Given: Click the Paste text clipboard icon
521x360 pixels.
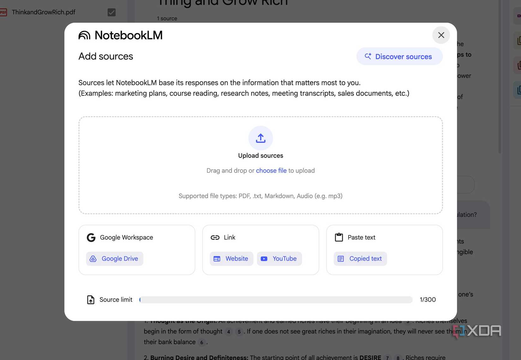Looking at the screenshot, I should coord(339,237).
